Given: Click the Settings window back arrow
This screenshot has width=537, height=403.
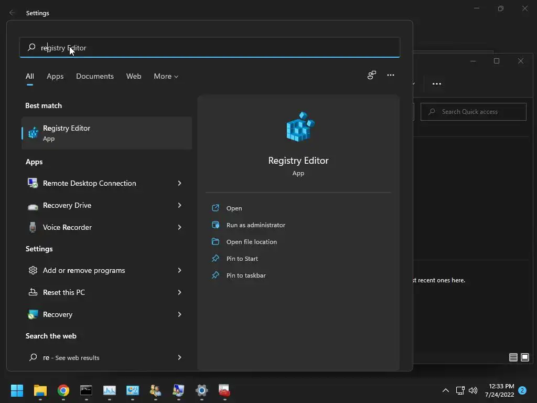Looking at the screenshot, I should [13, 13].
